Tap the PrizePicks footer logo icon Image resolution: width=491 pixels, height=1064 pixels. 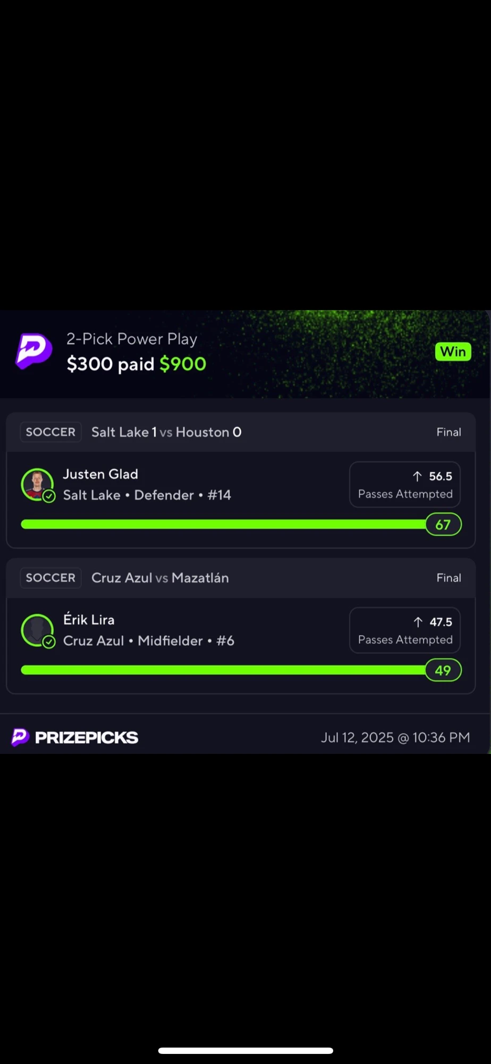click(20, 737)
